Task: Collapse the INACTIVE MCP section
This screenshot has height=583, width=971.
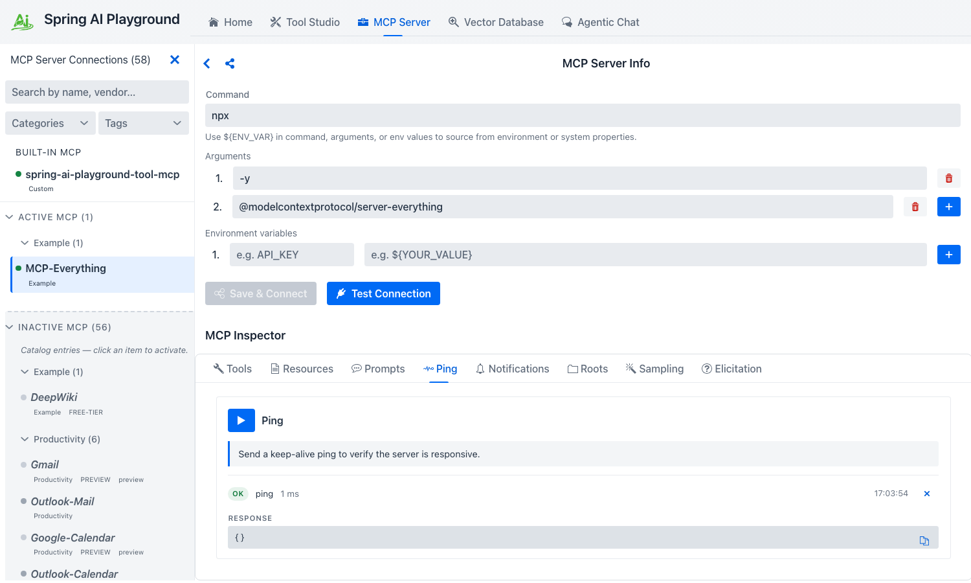Action: click(10, 327)
